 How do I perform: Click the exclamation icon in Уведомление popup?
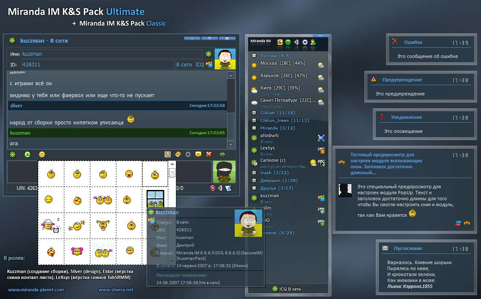[x=382, y=117]
